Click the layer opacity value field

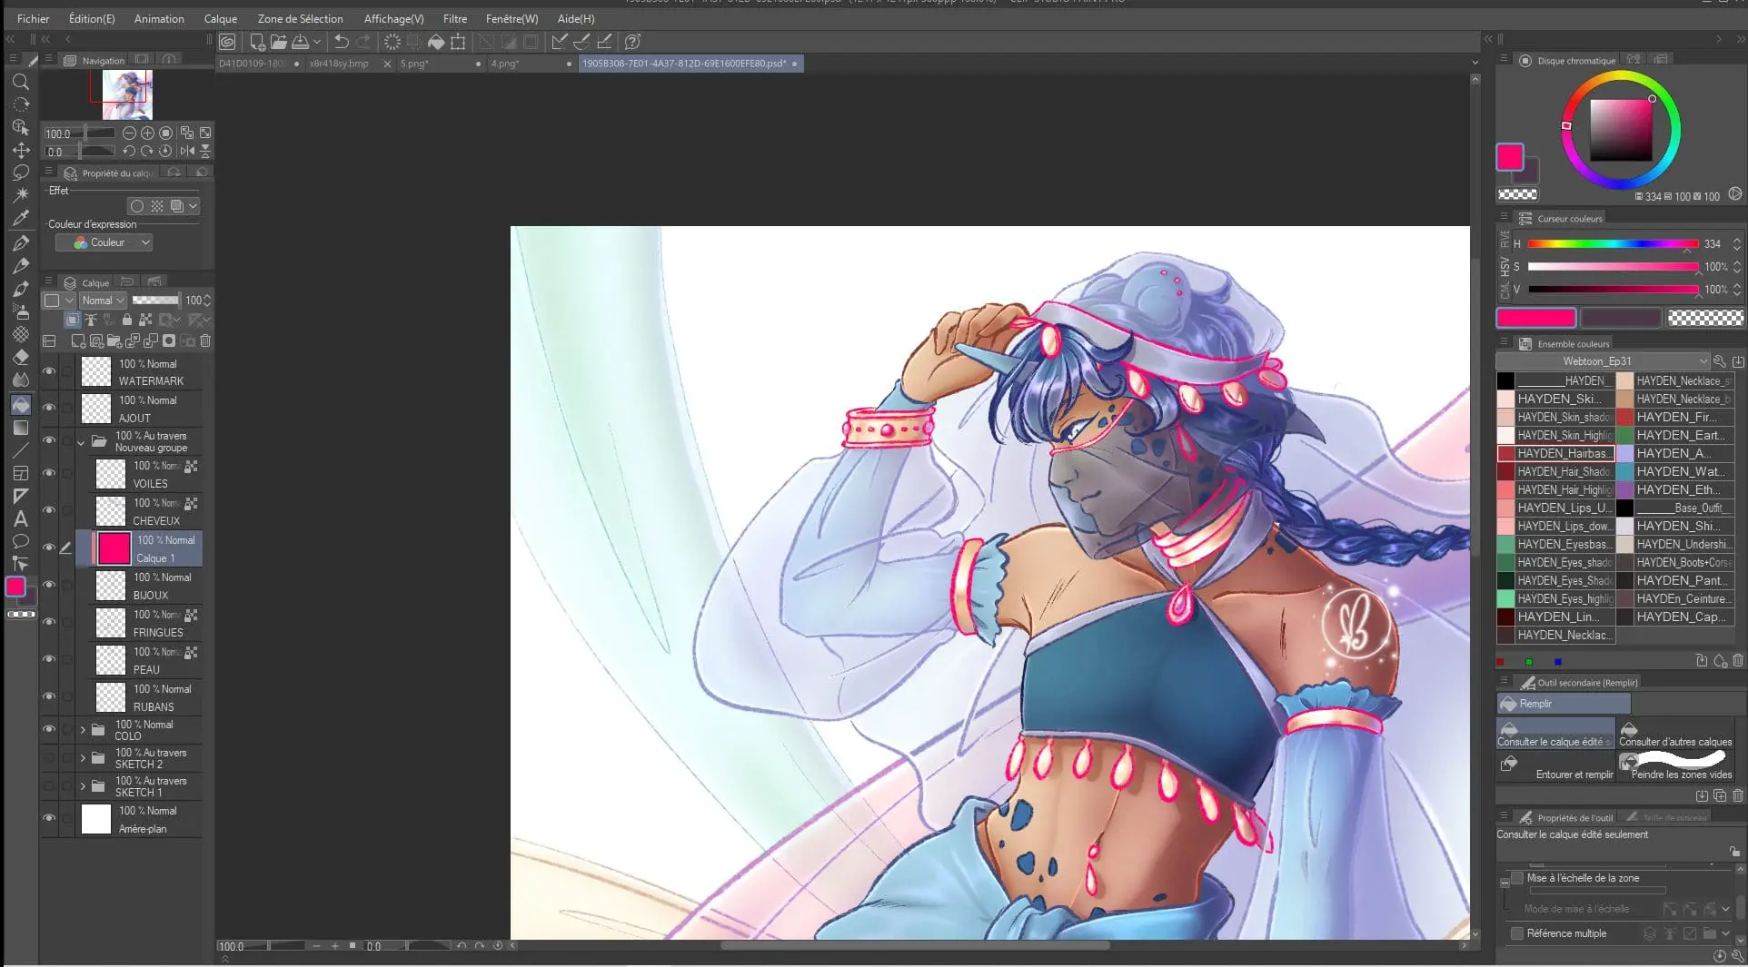(x=194, y=301)
